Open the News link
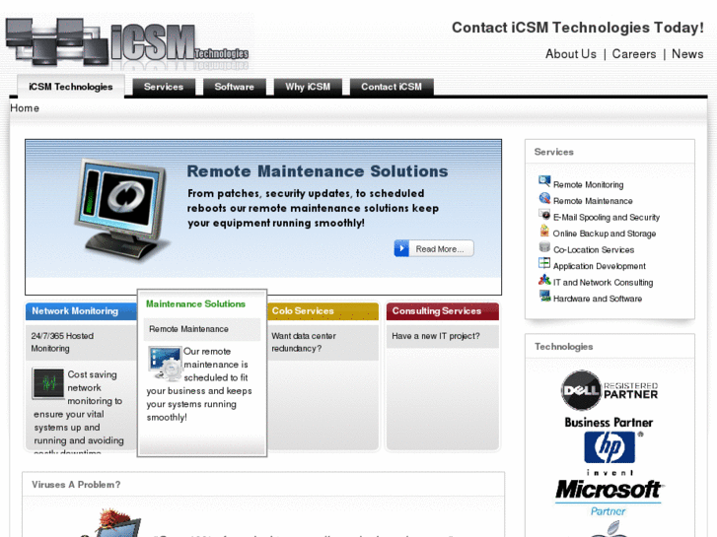 [x=687, y=54]
